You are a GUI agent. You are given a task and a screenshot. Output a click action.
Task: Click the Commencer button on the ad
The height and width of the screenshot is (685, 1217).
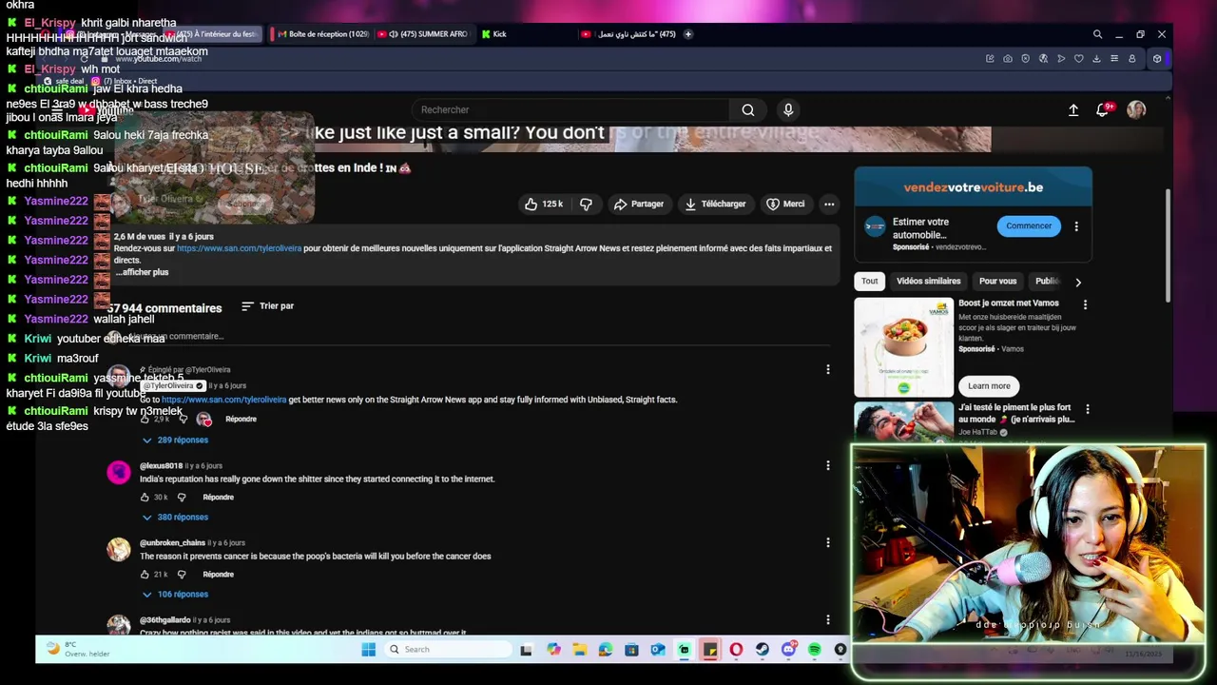(1029, 226)
